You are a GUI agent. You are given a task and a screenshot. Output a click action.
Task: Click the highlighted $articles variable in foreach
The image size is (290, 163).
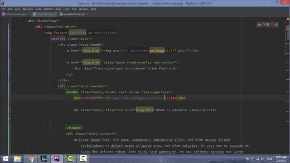(x=77, y=33)
